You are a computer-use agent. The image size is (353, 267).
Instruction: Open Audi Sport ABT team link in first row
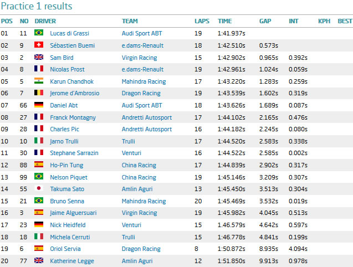tap(142, 33)
